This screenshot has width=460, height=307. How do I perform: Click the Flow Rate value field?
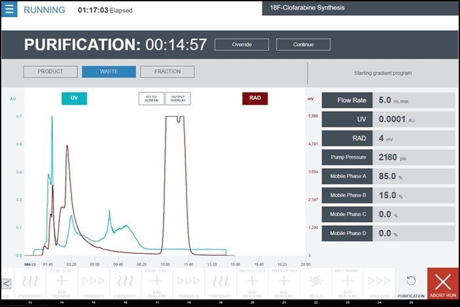[x=414, y=100]
